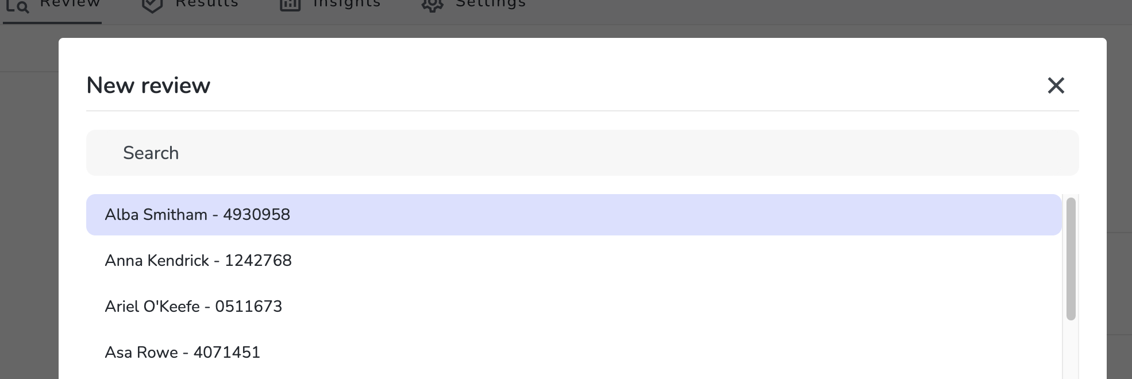Focus the Search input field
This screenshot has width=1132, height=379.
582,153
